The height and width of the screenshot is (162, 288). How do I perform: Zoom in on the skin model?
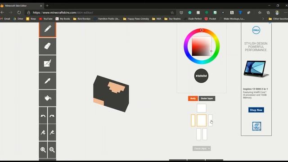click(x=43, y=150)
